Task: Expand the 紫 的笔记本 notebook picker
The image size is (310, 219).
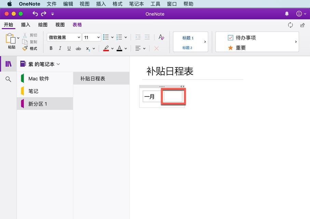Action: point(40,64)
